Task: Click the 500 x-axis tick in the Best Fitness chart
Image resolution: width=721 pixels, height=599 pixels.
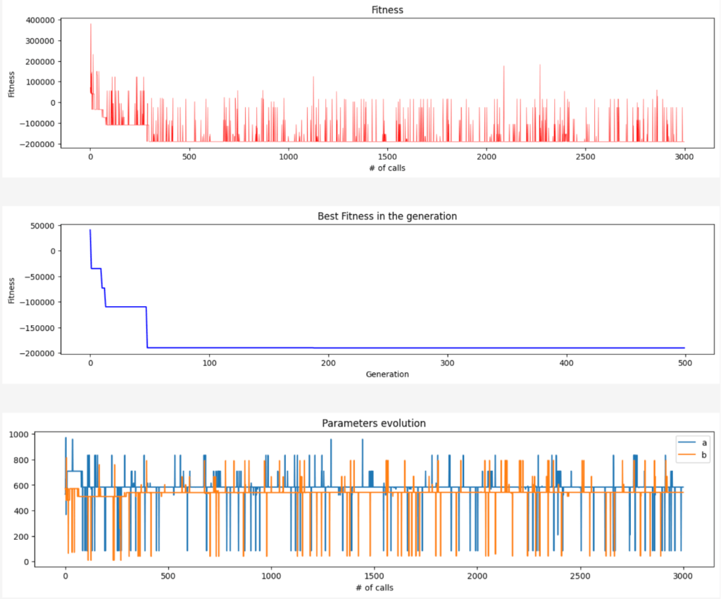Action: (x=684, y=363)
